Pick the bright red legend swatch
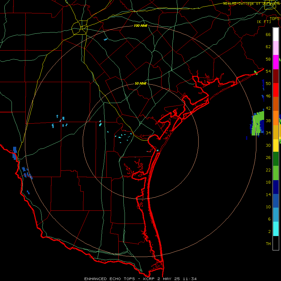The height and width of the screenshot is (281, 281). pos(276,90)
